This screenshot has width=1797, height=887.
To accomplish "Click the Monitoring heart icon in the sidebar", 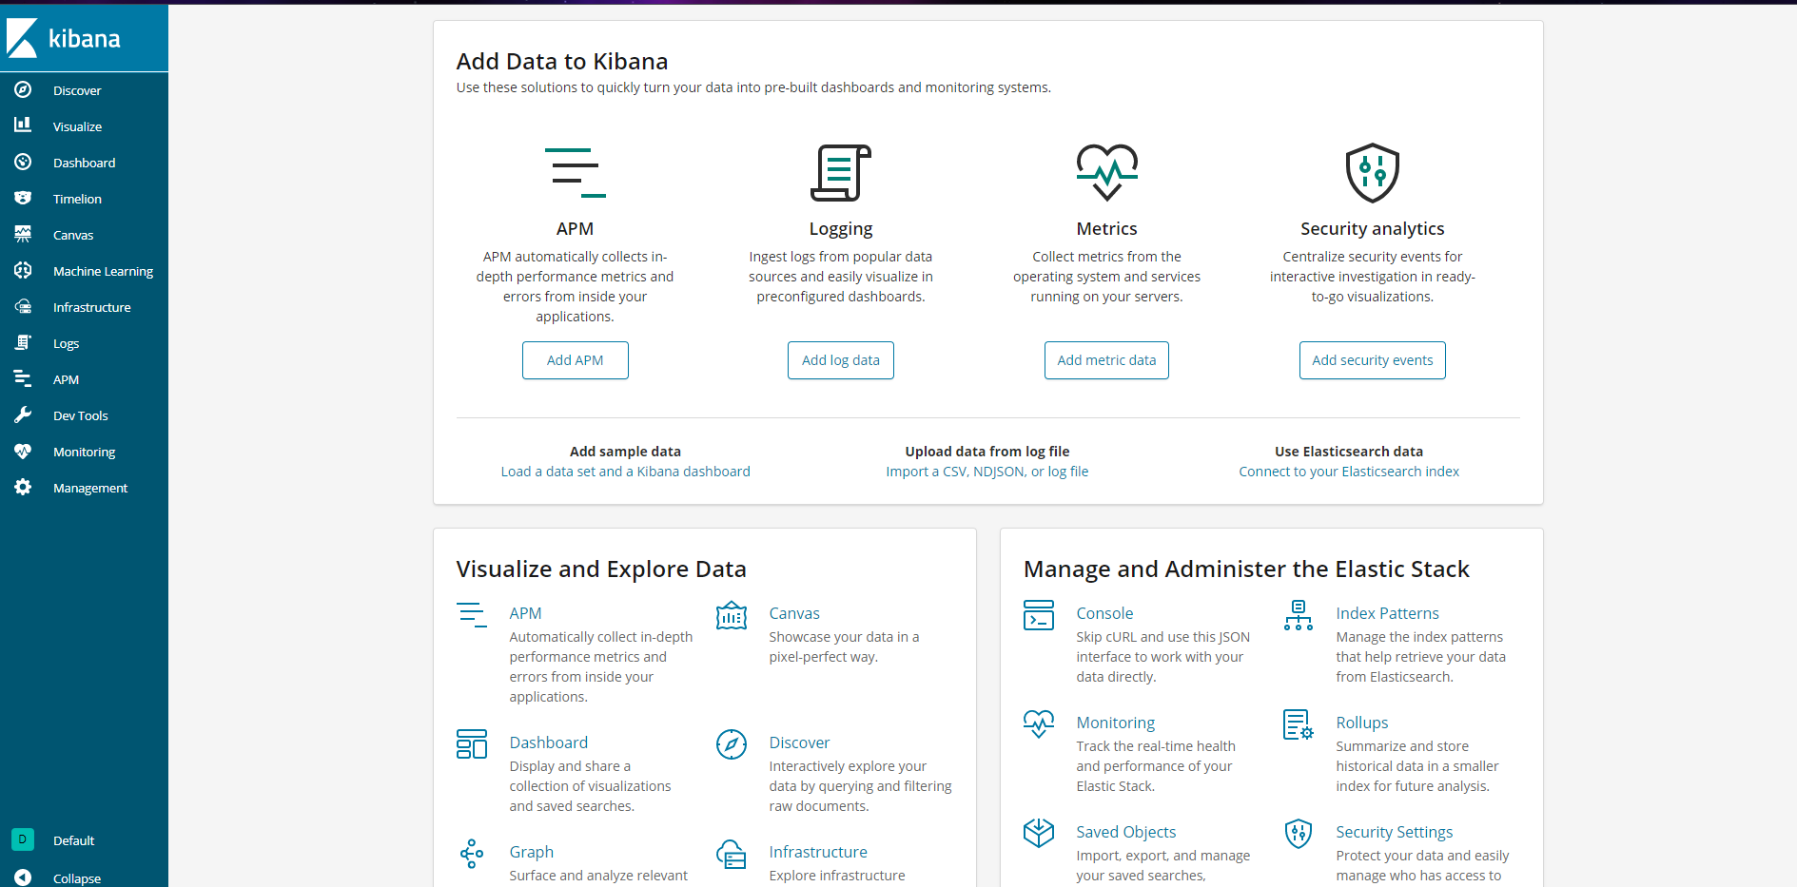I will click(23, 452).
